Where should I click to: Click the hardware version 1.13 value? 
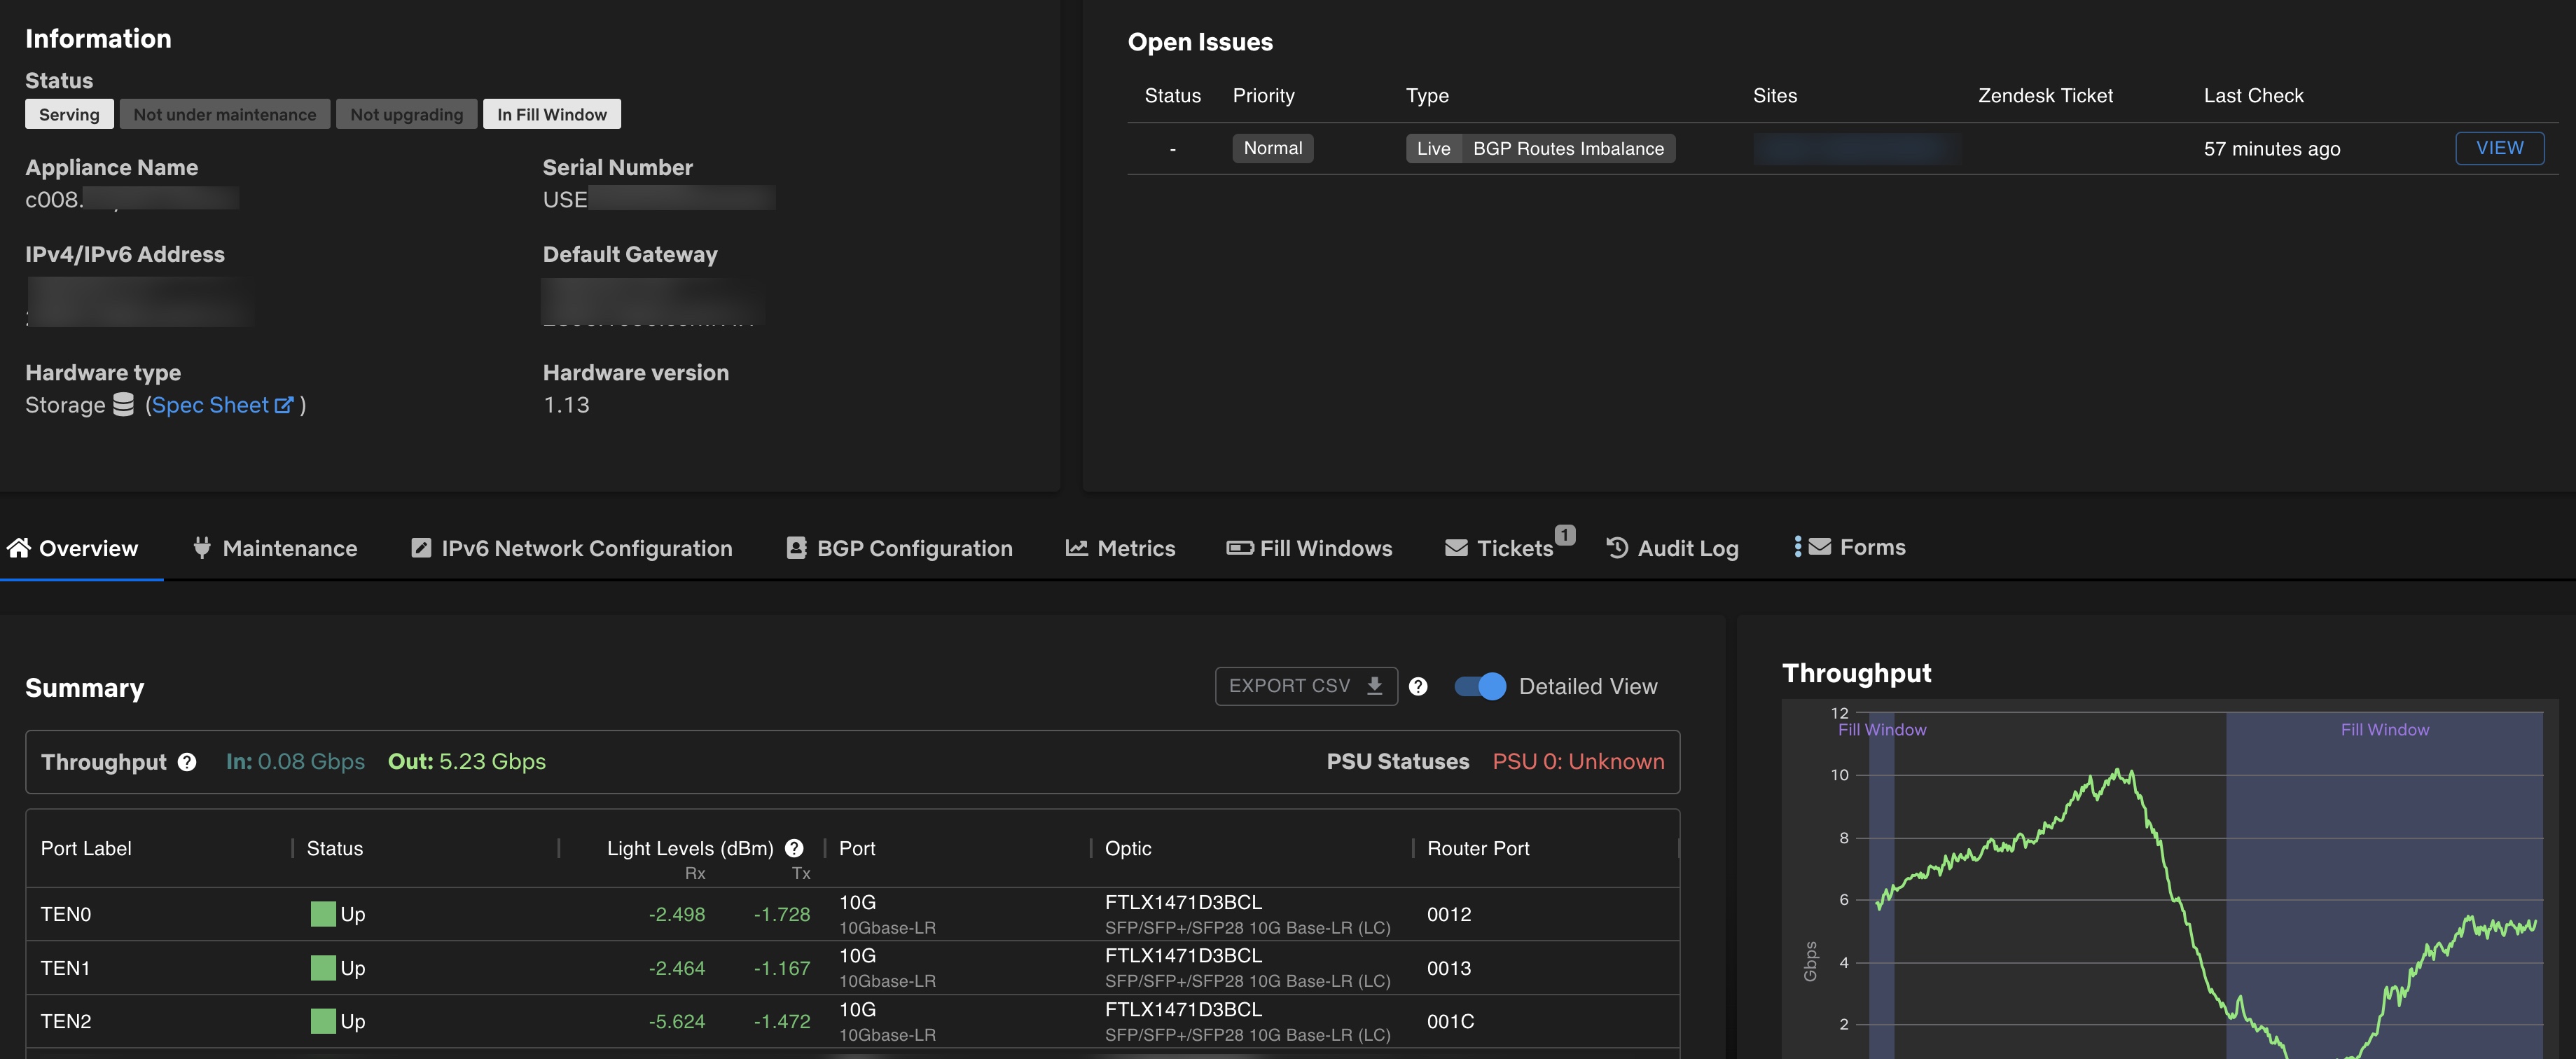[x=566, y=404]
